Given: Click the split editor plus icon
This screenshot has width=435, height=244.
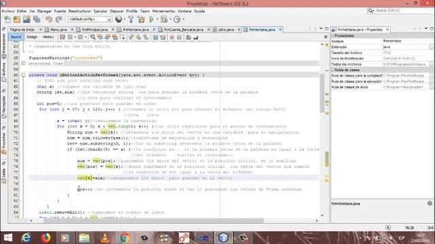Looking at the screenshot, I should [x=326, y=37].
